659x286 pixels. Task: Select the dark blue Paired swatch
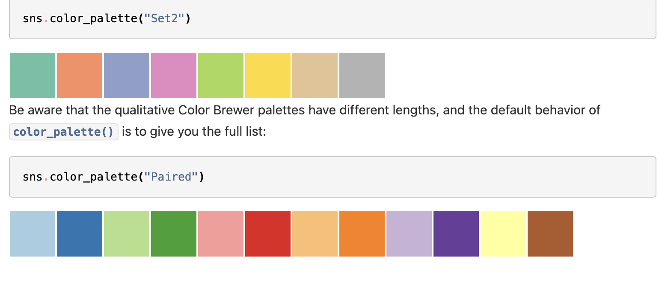[80, 234]
